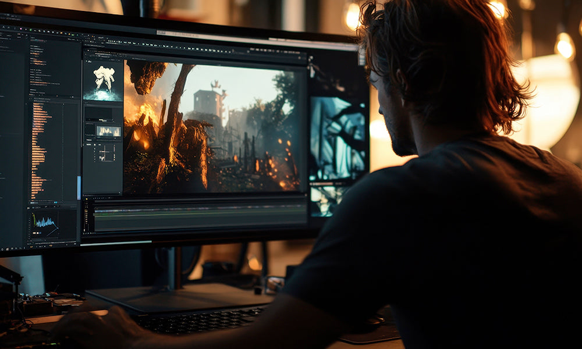582x349 pixels.
Task: Click the small waveform preview thumbnail
Action: coord(108,131)
